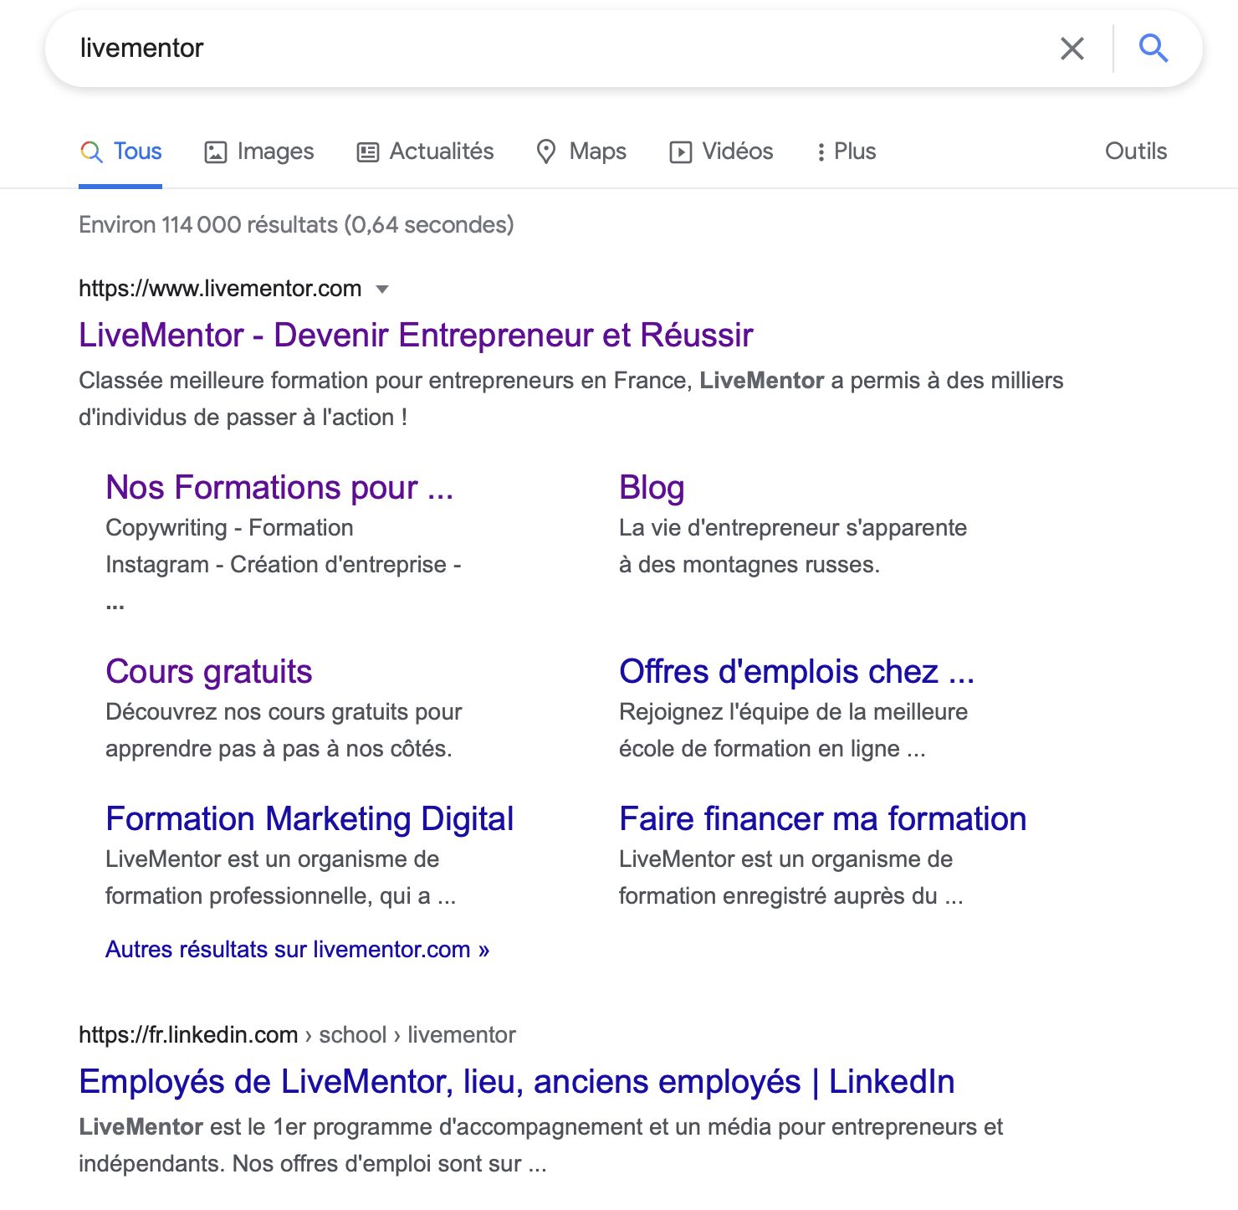Clear the search query with the X icon
The width and height of the screenshot is (1238, 1210).
[x=1072, y=49]
